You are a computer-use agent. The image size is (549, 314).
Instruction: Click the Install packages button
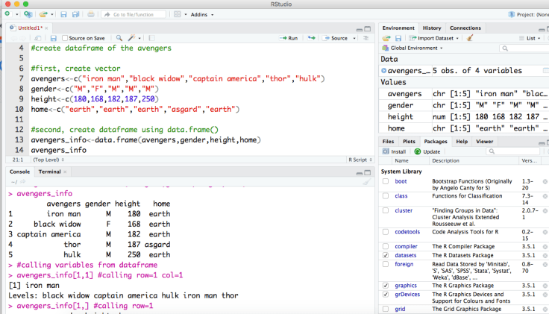[x=395, y=151]
